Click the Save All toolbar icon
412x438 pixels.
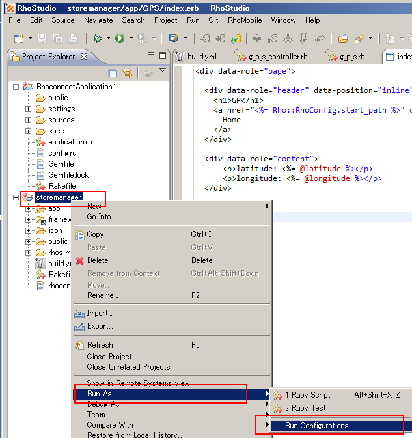click(x=57, y=38)
